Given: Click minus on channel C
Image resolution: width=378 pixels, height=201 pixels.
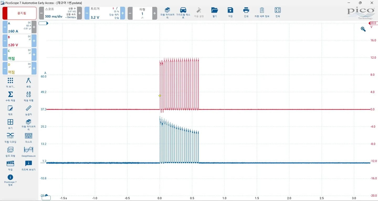Looking at the screenshot, I should pyautogui.click(x=5, y=55).
